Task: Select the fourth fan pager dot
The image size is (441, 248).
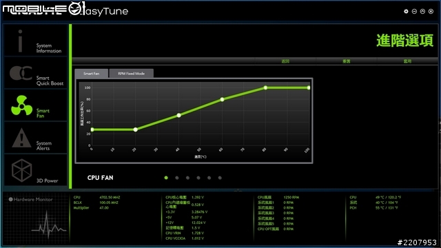Action: pos(198,178)
